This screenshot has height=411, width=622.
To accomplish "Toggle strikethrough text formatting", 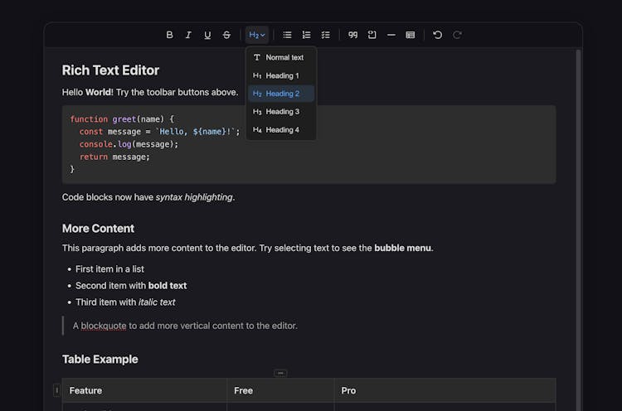I will (226, 35).
